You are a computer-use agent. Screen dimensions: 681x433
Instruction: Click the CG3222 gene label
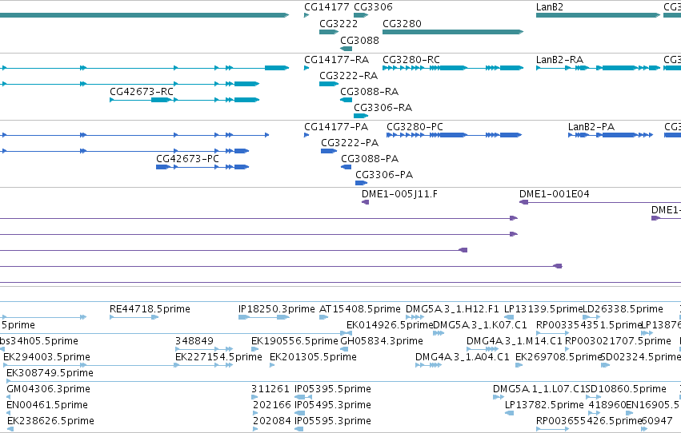[338, 24]
